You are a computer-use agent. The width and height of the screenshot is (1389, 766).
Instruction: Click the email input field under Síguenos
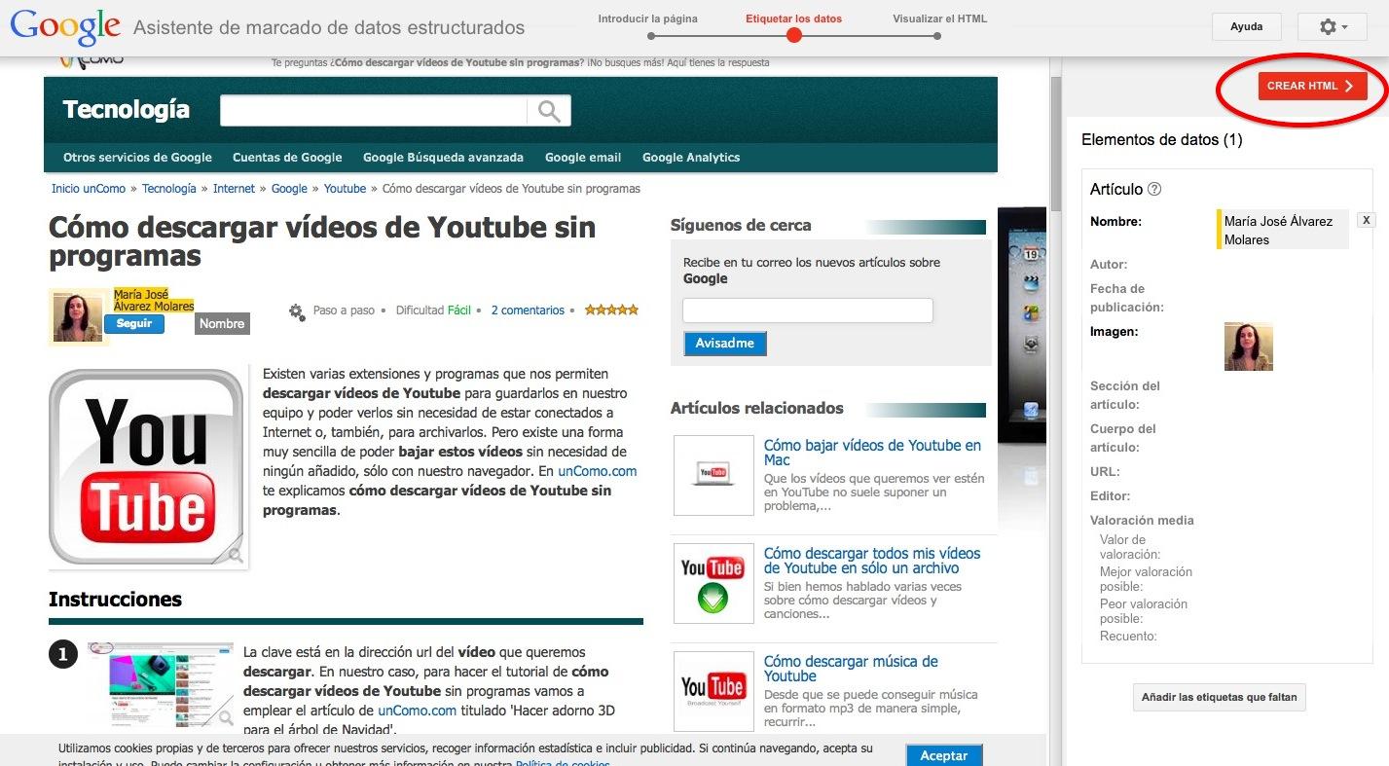point(807,310)
